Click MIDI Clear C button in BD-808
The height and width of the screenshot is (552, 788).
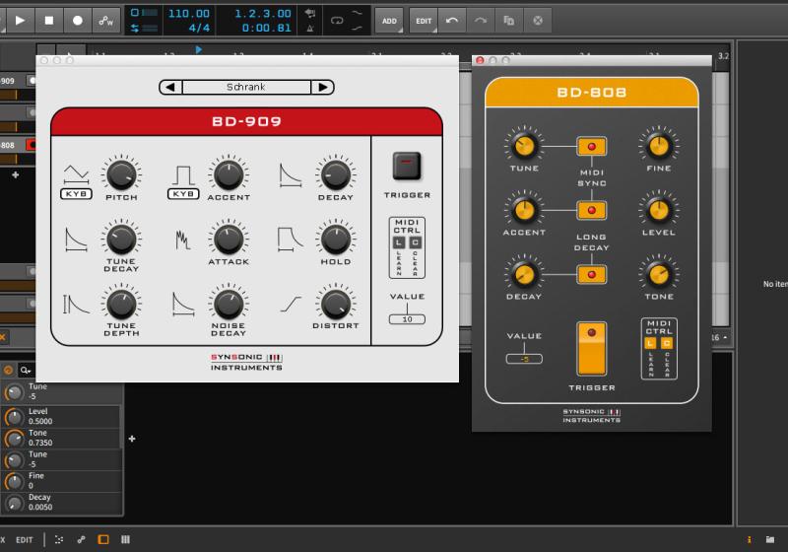(x=667, y=343)
